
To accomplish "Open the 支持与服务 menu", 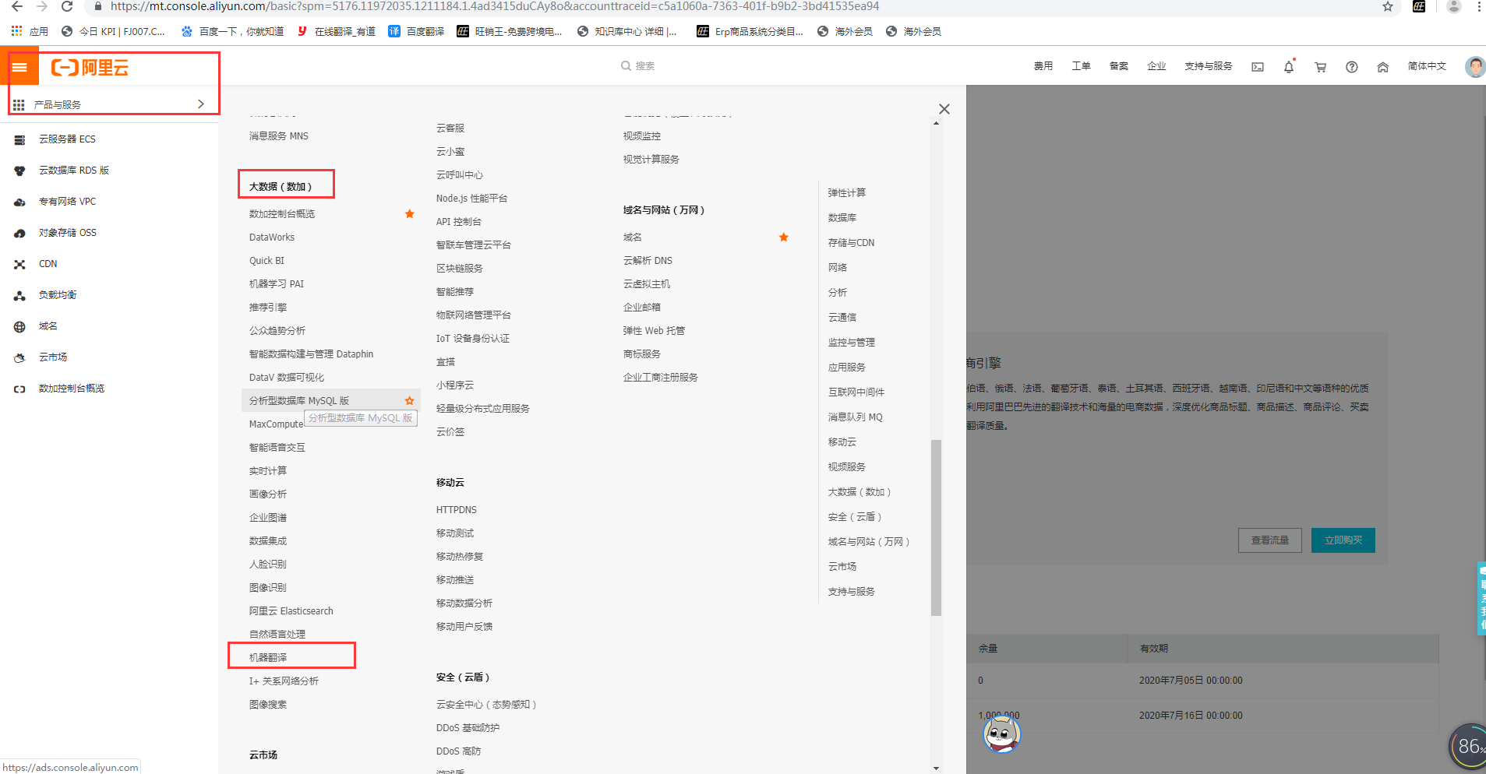I will tap(1209, 66).
